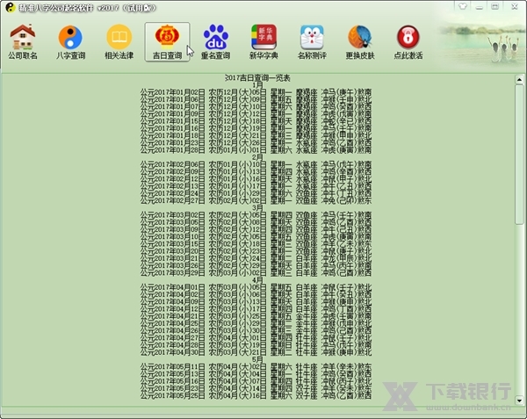Open 名称测评 Doraemon icon
The height and width of the screenshot is (419, 527).
pos(312,41)
